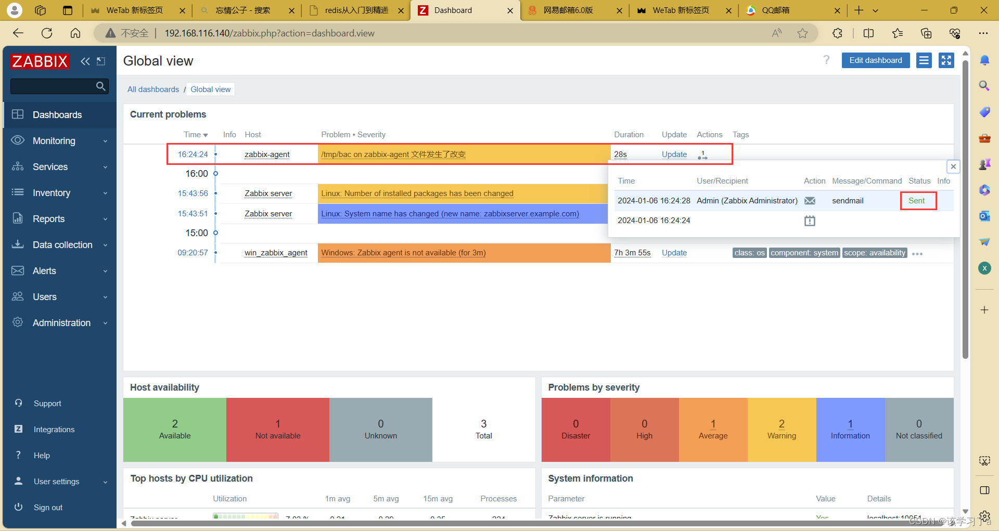999x531 pixels.
Task: Open the Support link
Action: pyautogui.click(x=47, y=404)
